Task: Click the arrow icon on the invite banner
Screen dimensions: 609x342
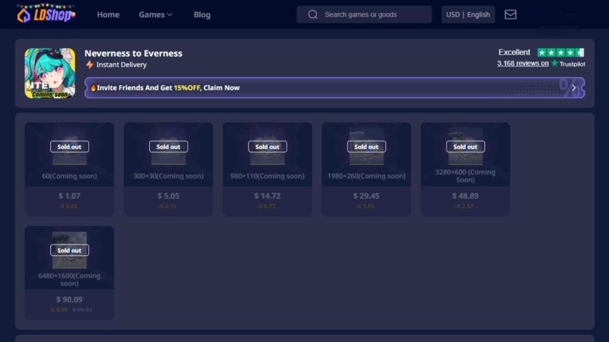Action: [573, 87]
